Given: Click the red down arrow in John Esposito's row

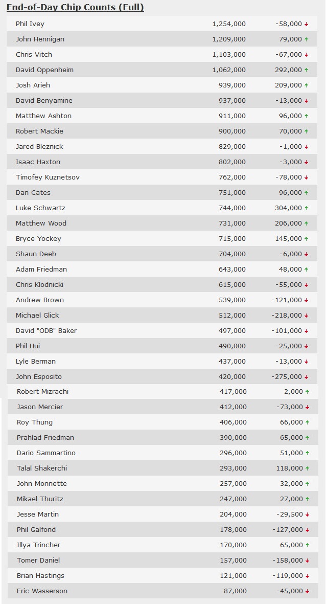Looking at the screenshot, I should (306, 377).
